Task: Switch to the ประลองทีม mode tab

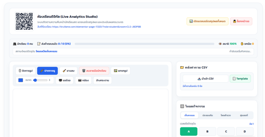Action: coord(207,115)
